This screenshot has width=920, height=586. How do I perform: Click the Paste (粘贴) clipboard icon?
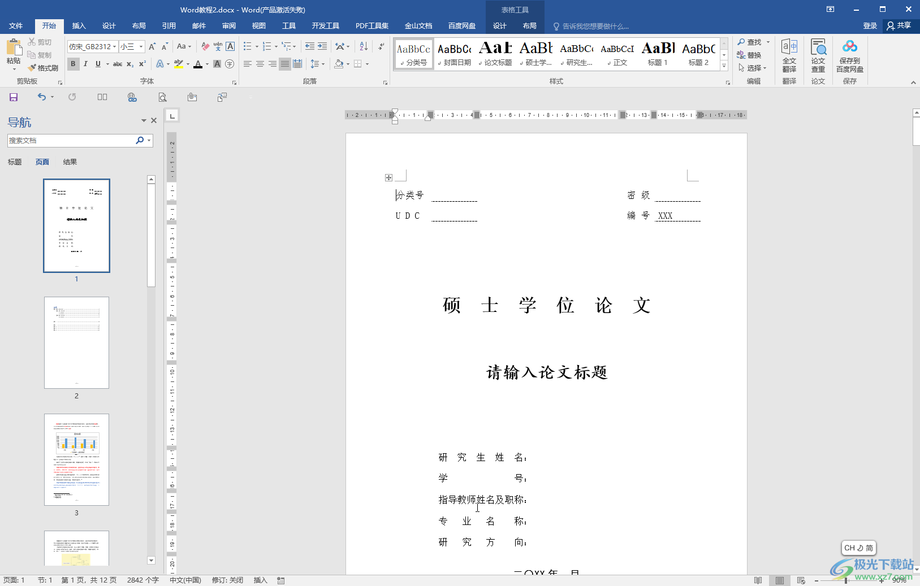(14, 47)
